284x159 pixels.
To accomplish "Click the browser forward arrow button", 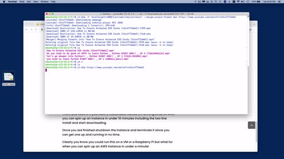I will point(32,30).
